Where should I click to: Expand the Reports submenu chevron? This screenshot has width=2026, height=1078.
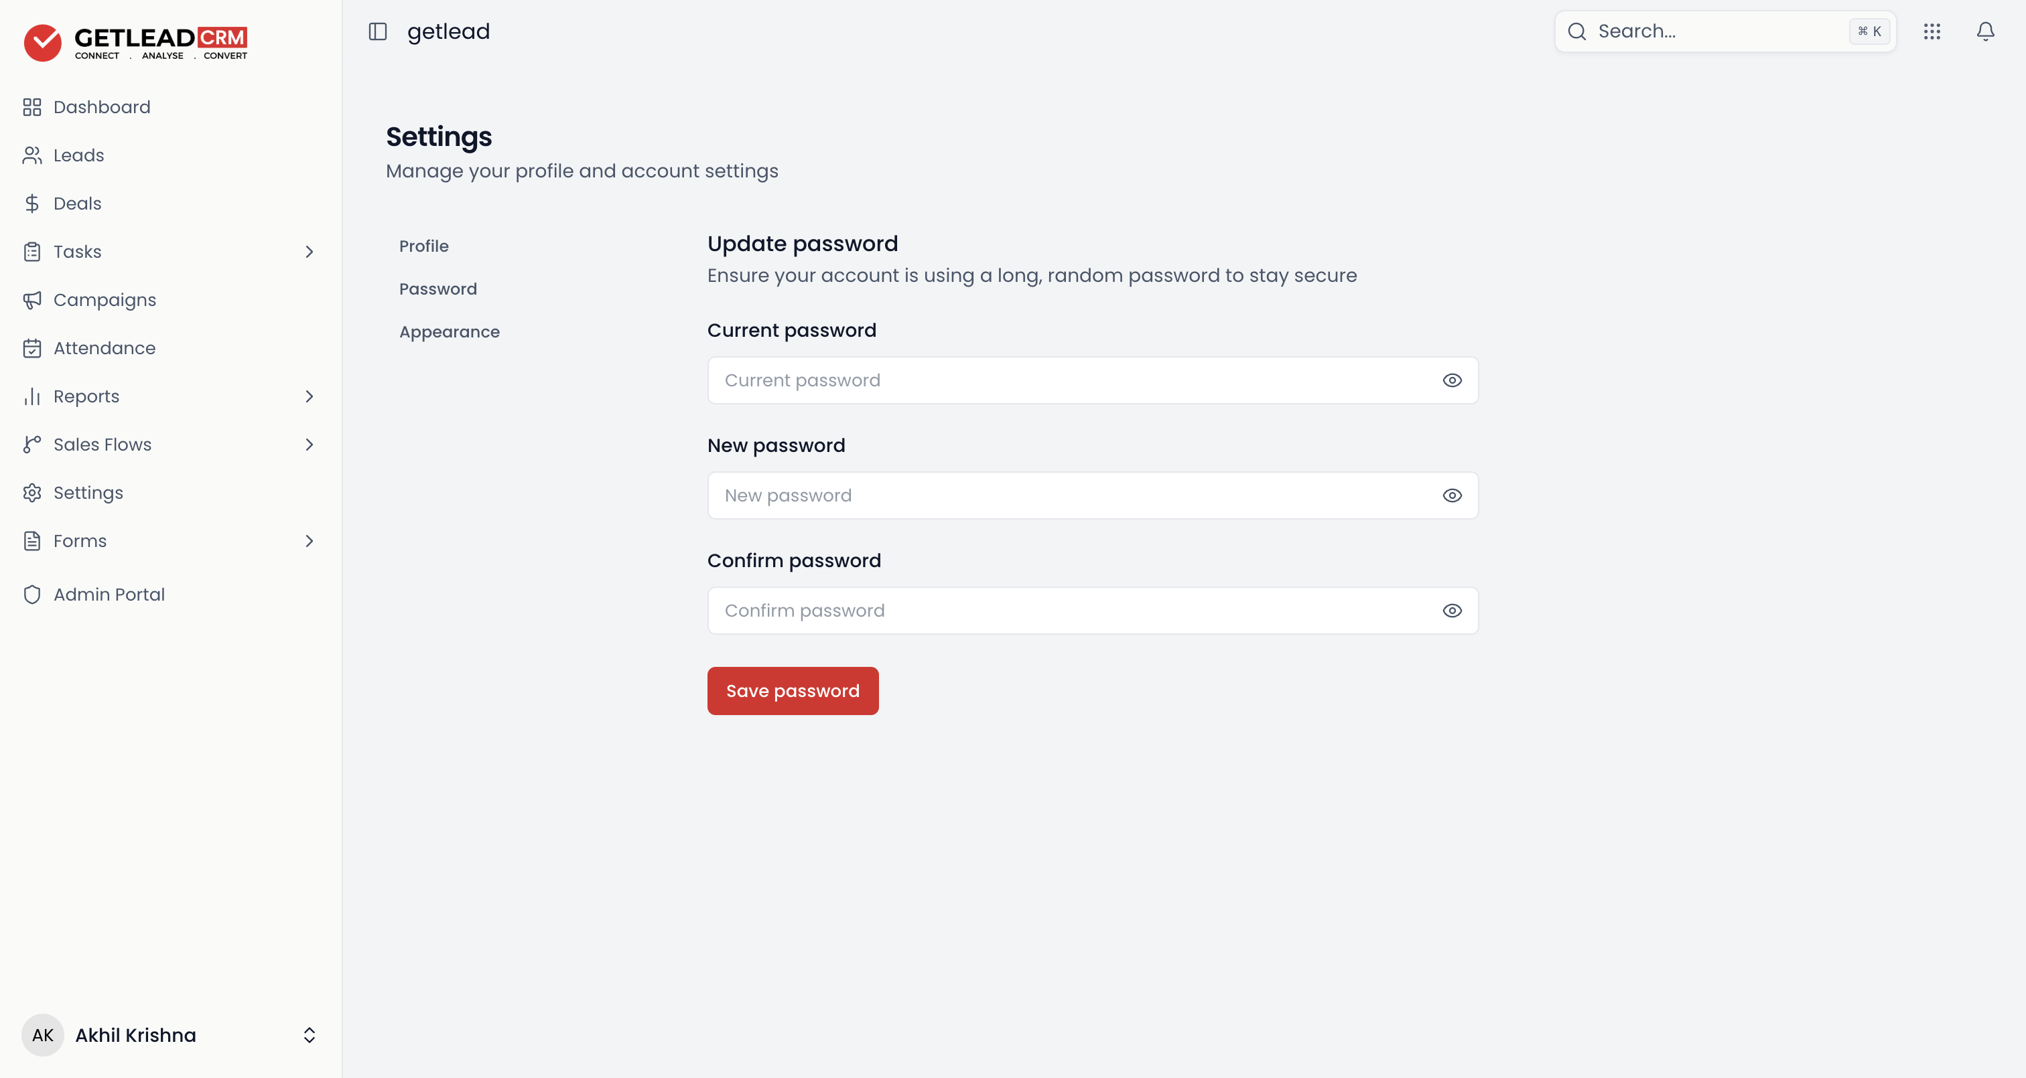pos(309,396)
